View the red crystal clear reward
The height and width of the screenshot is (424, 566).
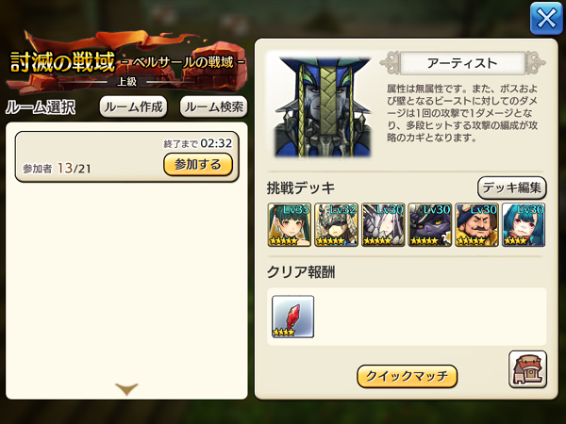pyautogui.click(x=292, y=317)
